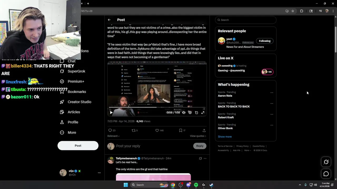Open the floating messages chat button
Viewport: 337px width, 189px height.
pyautogui.click(x=326, y=174)
